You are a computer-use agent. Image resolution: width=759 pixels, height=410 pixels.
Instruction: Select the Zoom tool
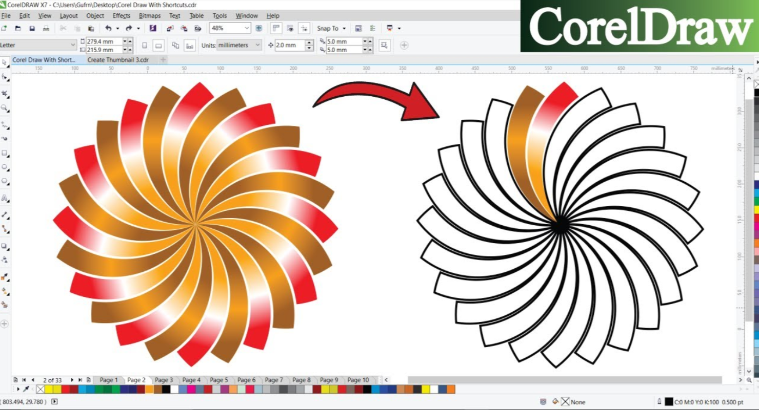(5, 107)
